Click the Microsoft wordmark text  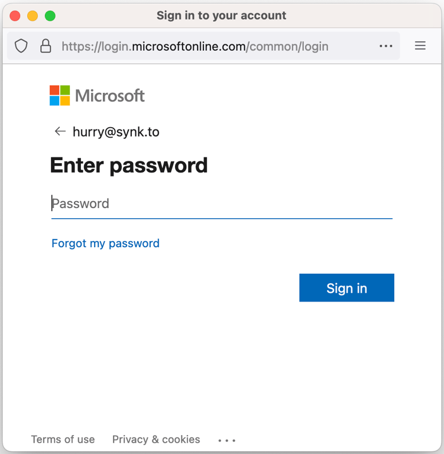tap(110, 96)
